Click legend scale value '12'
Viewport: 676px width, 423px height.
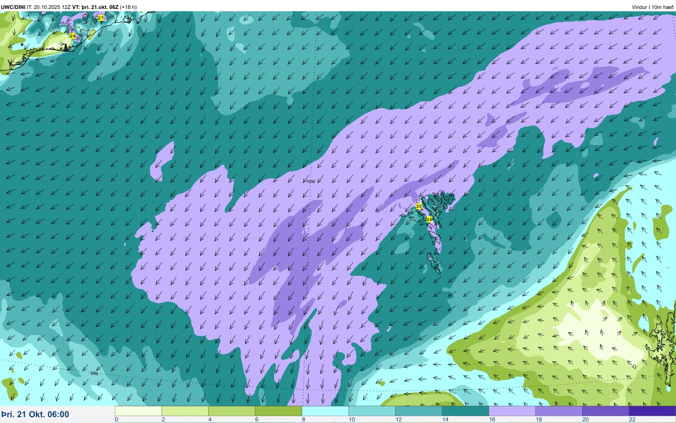(x=398, y=419)
